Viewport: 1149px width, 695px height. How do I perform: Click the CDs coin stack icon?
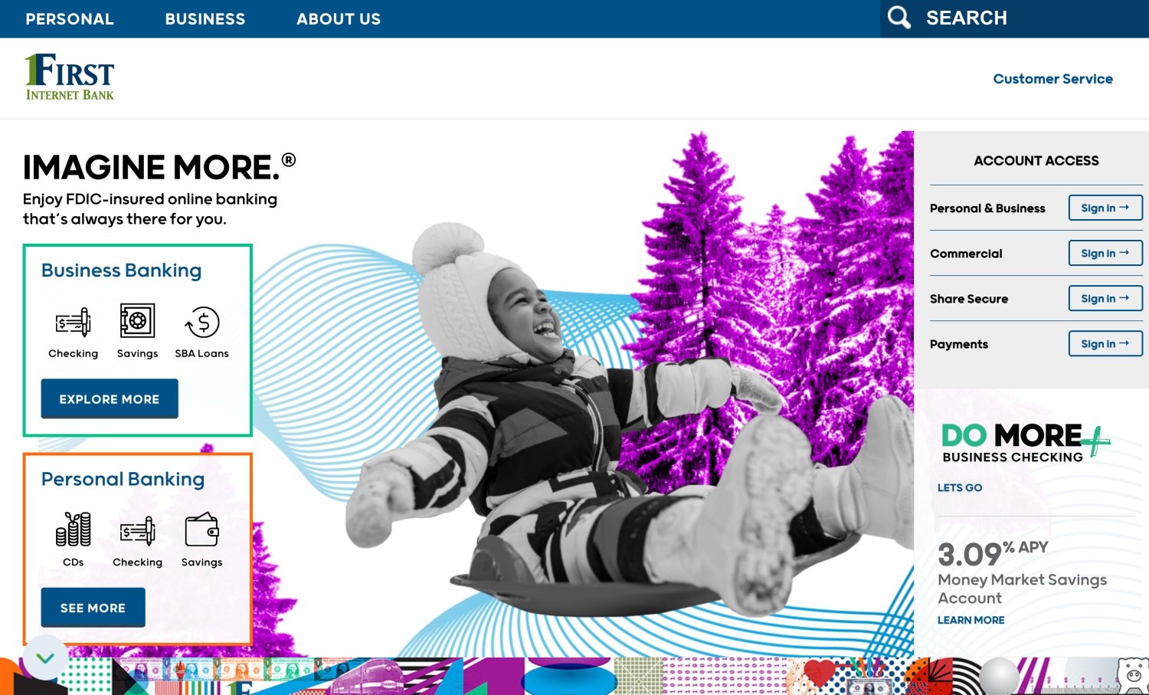click(74, 529)
